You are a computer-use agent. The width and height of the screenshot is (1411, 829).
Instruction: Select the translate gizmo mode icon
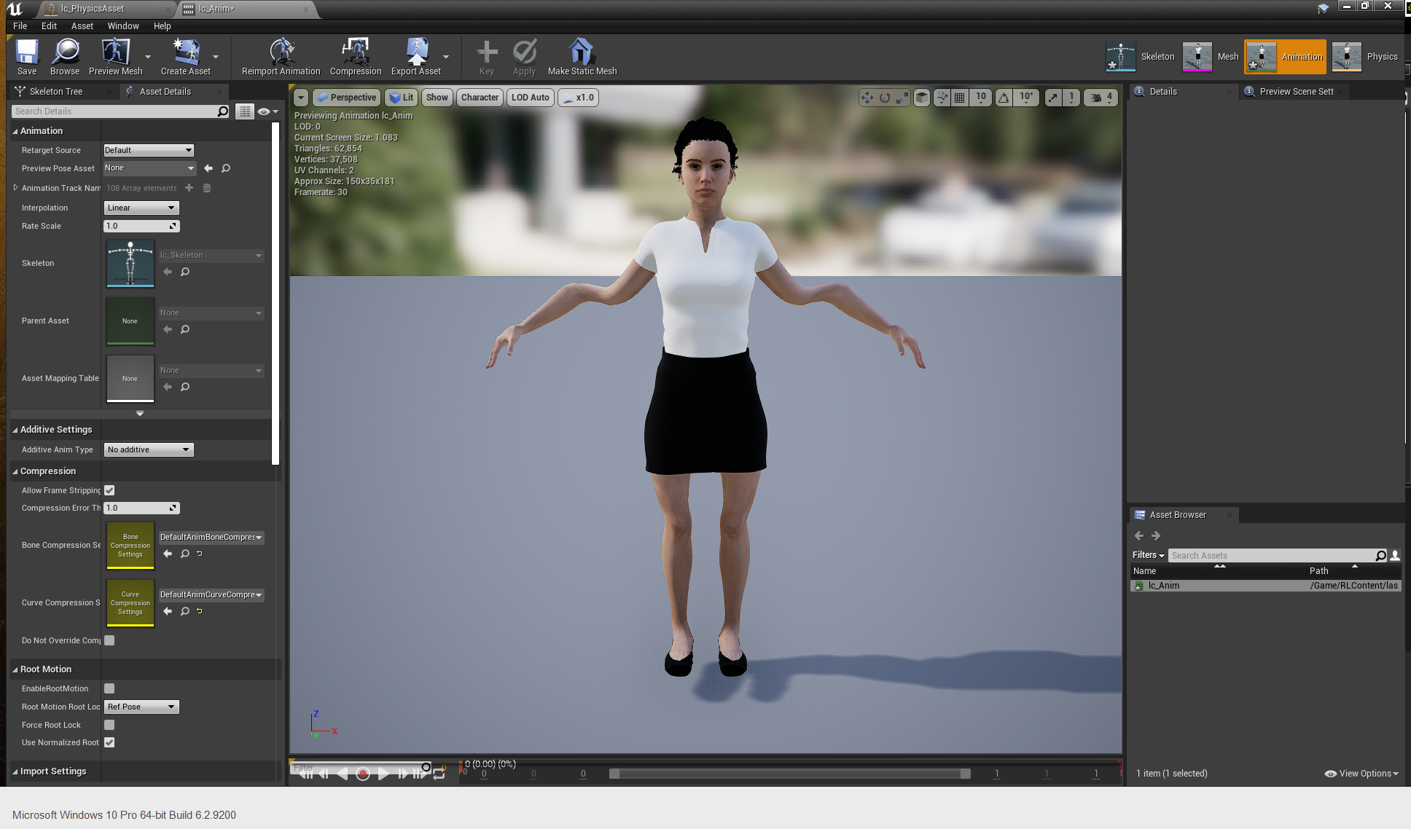[867, 98]
